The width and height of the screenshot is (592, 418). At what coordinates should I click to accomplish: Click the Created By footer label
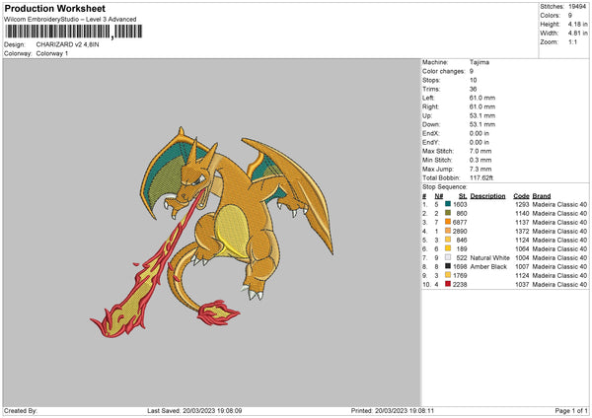tap(21, 410)
